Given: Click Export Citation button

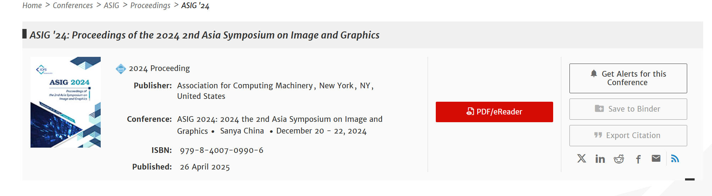Looking at the screenshot, I should tap(628, 136).
